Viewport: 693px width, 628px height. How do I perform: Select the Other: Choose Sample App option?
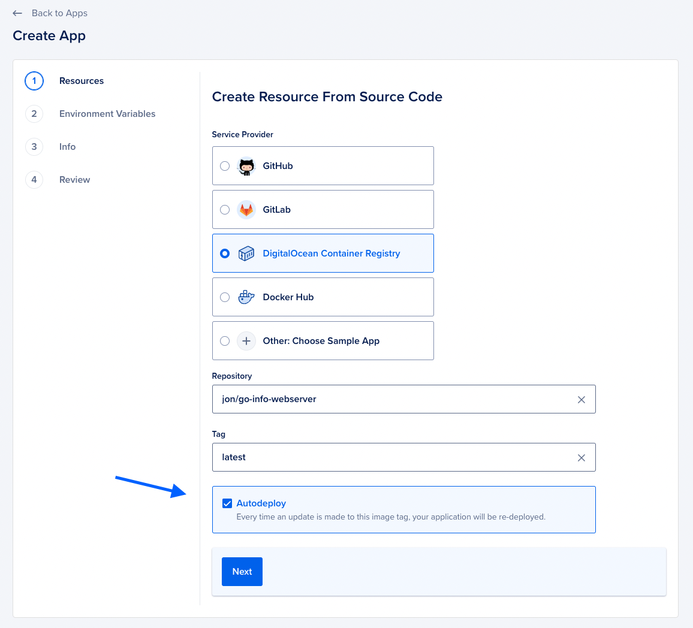click(225, 340)
